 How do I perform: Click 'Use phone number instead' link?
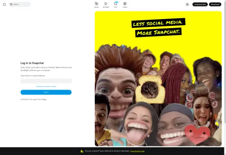[46, 86]
